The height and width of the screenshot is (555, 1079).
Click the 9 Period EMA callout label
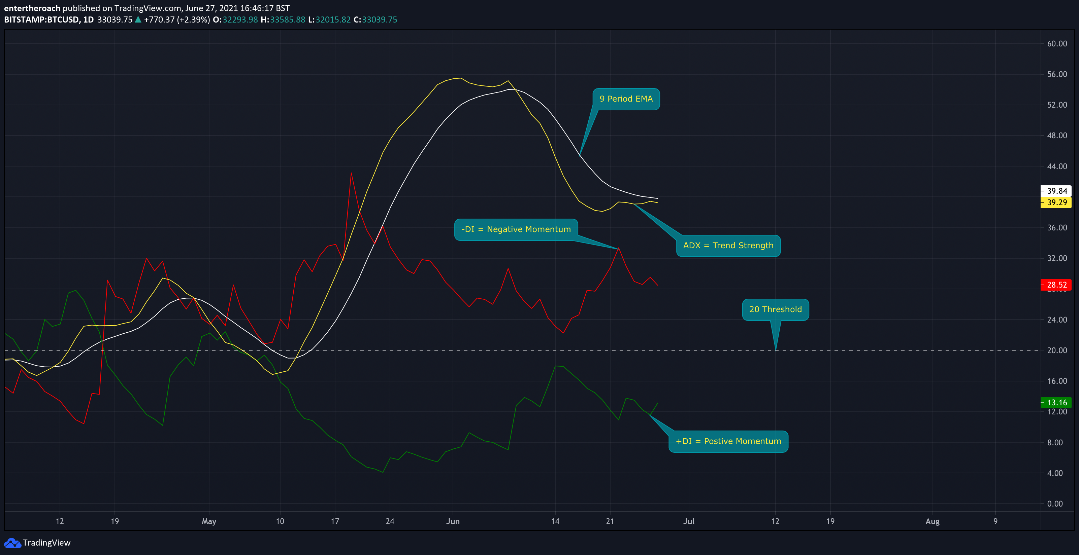[626, 99]
